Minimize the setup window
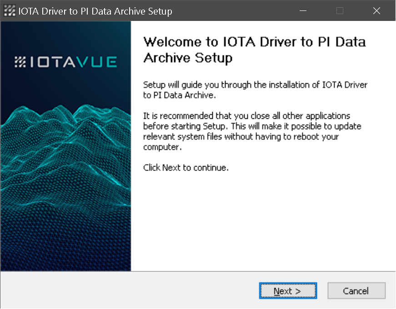 click(303, 11)
